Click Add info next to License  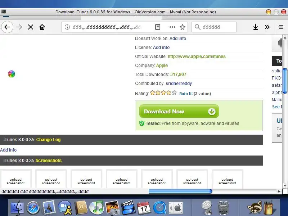tap(161, 48)
